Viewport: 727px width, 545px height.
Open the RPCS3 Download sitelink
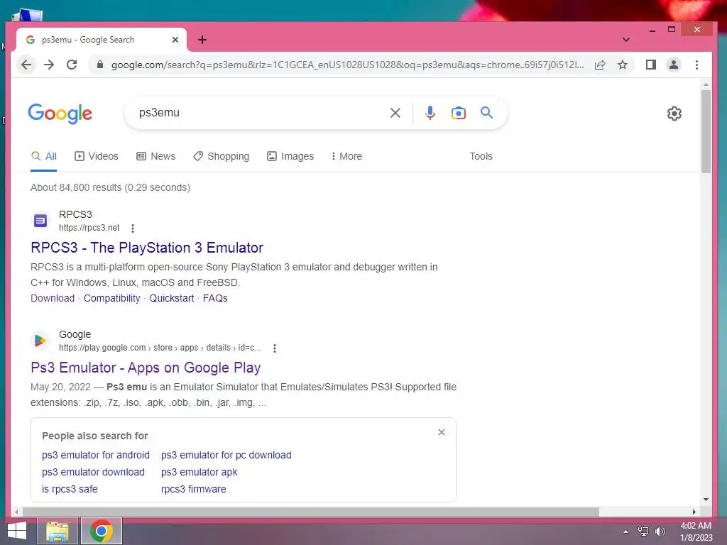point(53,298)
